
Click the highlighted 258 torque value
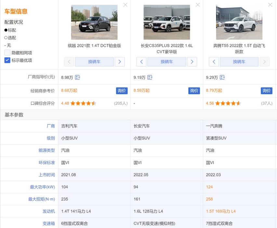tap(209, 199)
